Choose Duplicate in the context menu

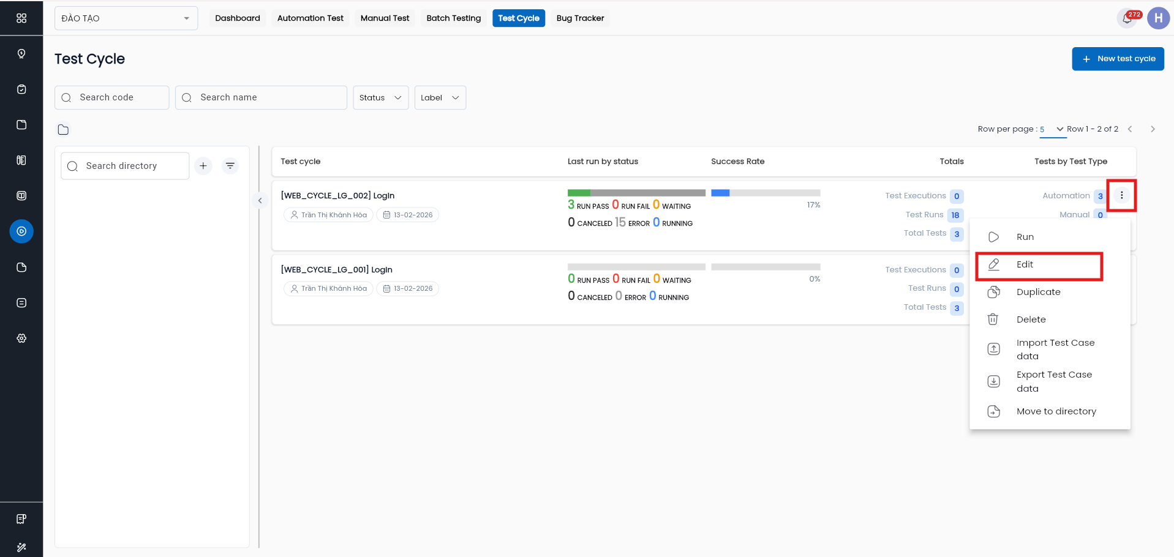point(1038,292)
